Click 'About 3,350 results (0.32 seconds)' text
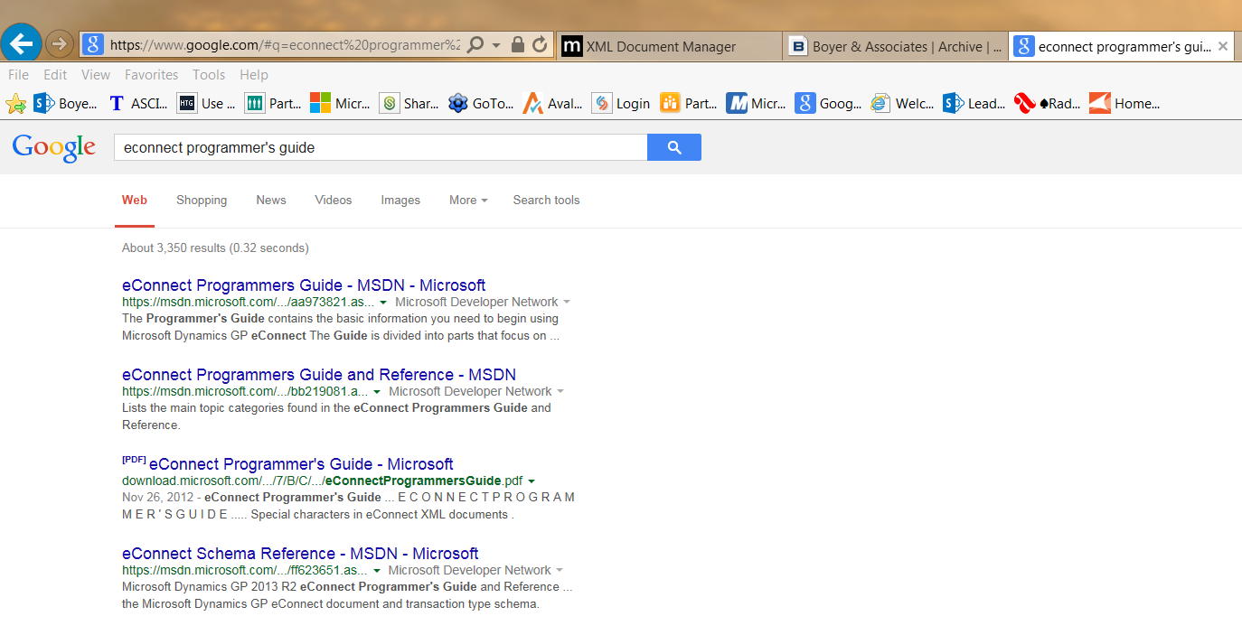Viewport: 1242px width, 635px height. pos(215,247)
